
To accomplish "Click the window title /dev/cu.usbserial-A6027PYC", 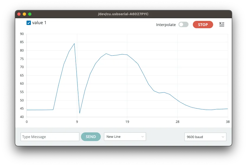I will click(x=123, y=14).
